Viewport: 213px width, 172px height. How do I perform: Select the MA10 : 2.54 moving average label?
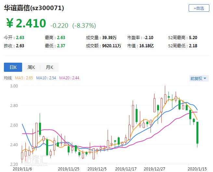[46, 78]
